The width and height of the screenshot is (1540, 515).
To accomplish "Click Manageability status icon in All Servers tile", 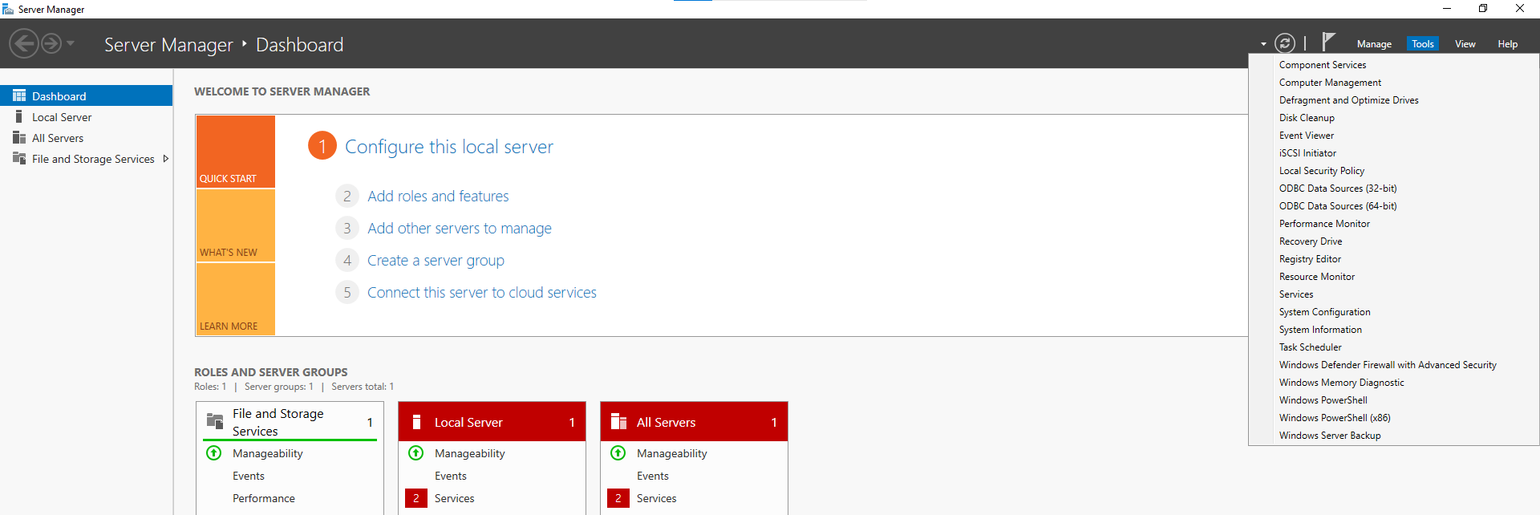I will pos(618,453).
